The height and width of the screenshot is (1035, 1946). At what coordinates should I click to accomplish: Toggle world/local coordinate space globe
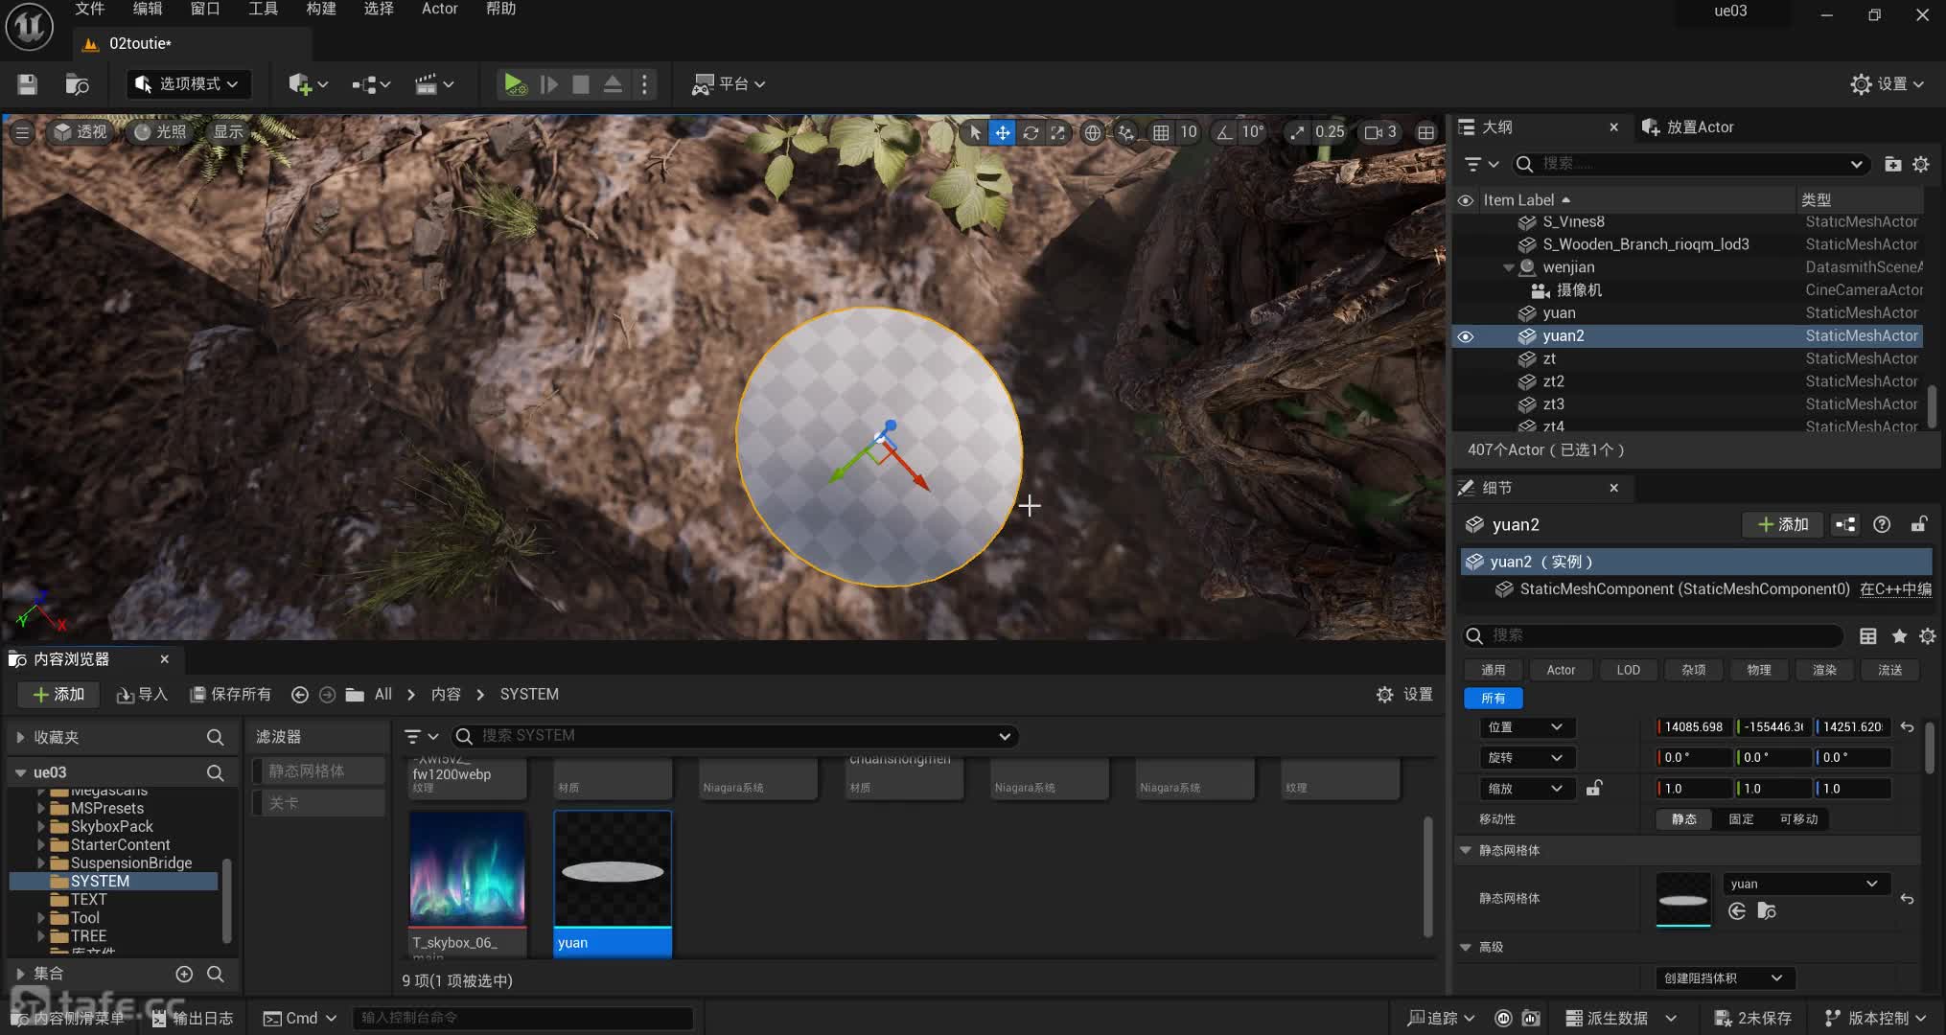(x=1092, y=132)
